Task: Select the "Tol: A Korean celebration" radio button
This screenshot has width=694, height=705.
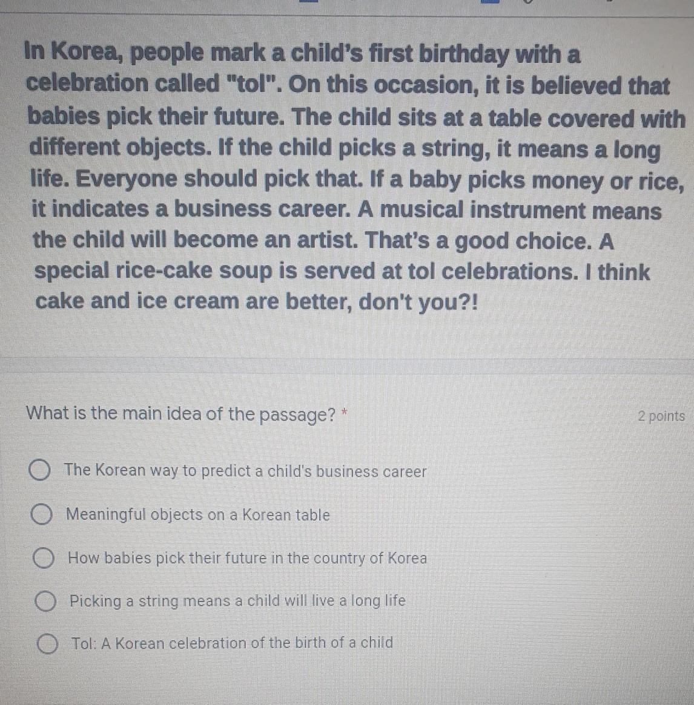Action: click(x=47, y=643)
